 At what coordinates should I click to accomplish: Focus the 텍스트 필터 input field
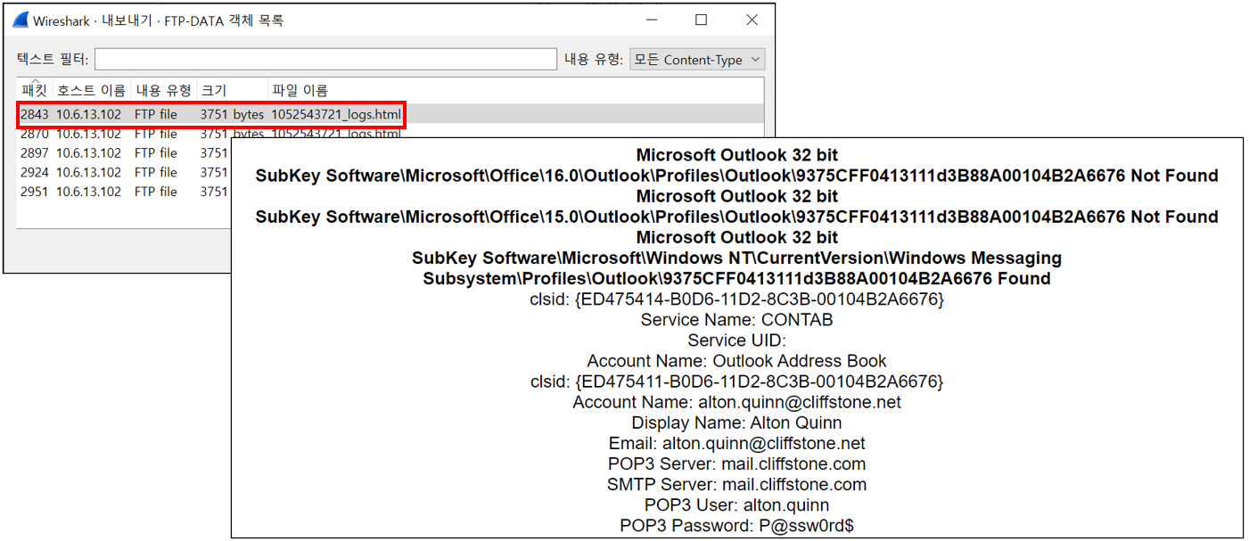325,60
